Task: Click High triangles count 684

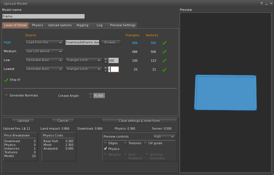Action: (135, 43)
